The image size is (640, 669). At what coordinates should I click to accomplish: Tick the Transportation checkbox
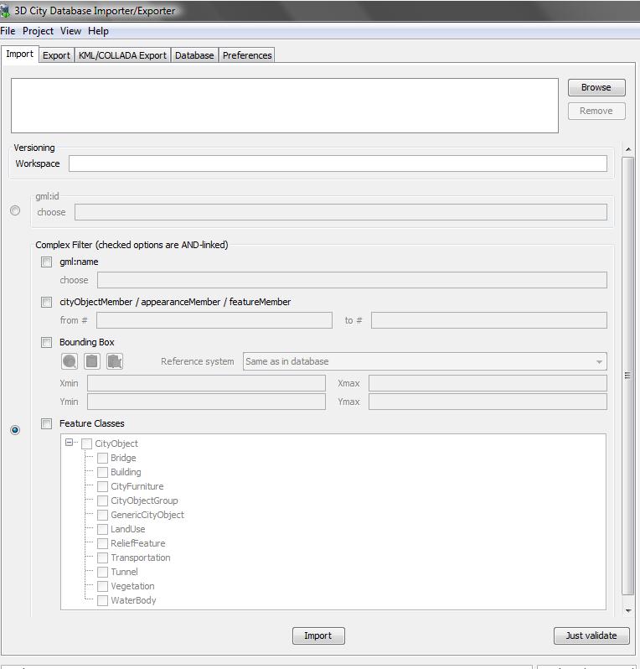coord(102,557)
